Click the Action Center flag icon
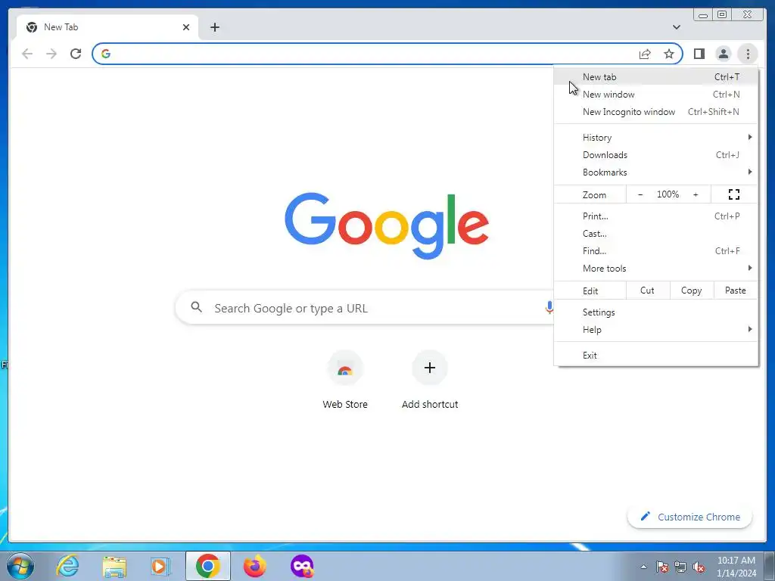 662,567
